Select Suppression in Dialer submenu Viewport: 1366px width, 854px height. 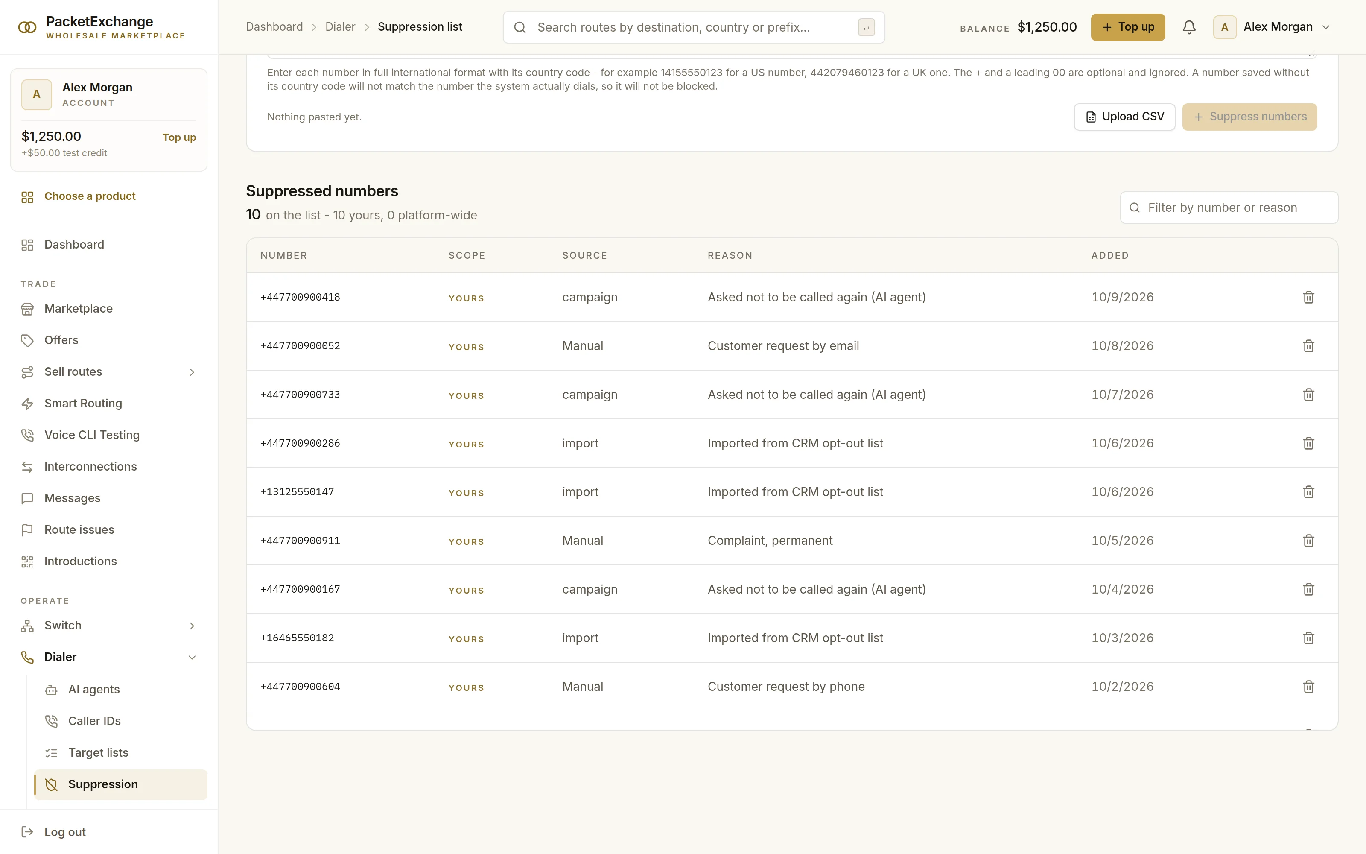point(121,784)
